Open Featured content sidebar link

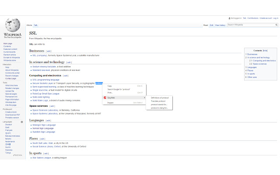click(10, 49)
